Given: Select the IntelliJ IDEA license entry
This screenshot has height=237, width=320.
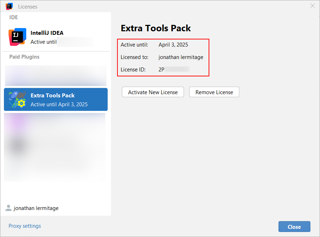Looking at the screenshot, I should tap(56, 37).
